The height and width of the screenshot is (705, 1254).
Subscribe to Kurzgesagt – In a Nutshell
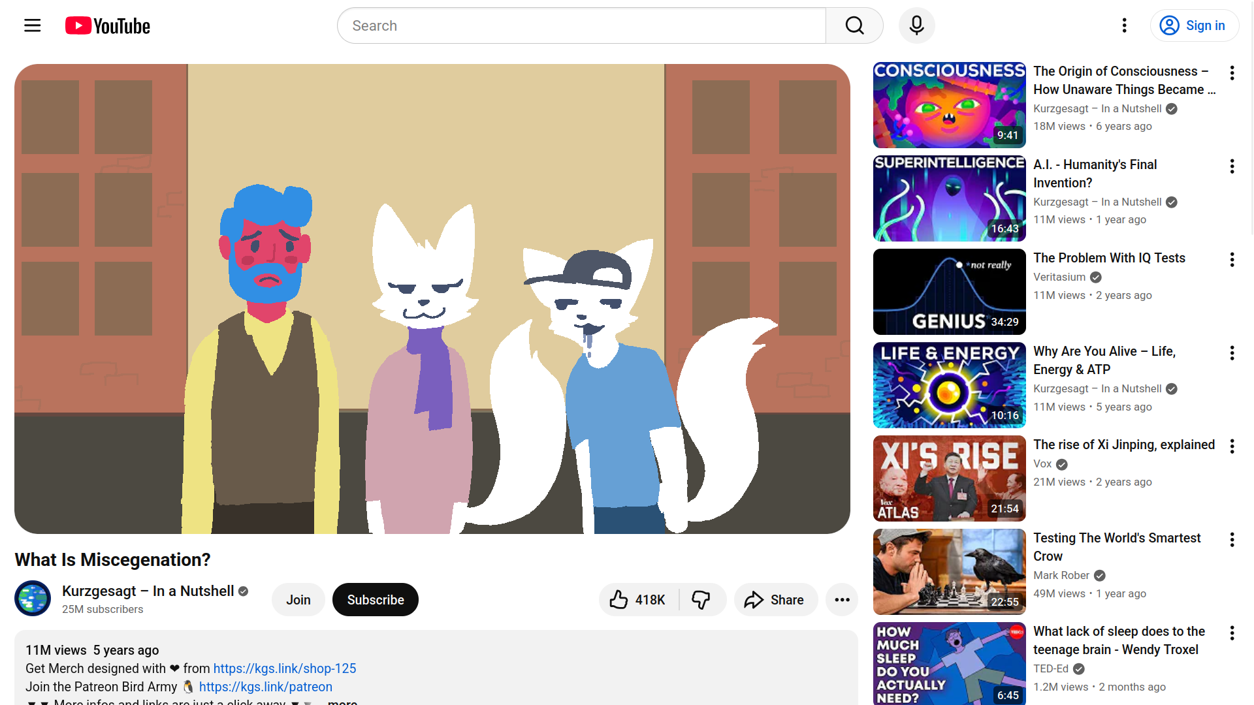(x=375, y=599)
